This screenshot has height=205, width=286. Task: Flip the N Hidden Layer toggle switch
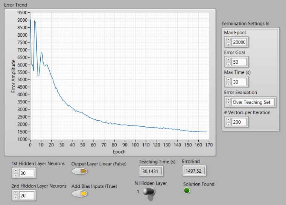(x=149, y=192)
